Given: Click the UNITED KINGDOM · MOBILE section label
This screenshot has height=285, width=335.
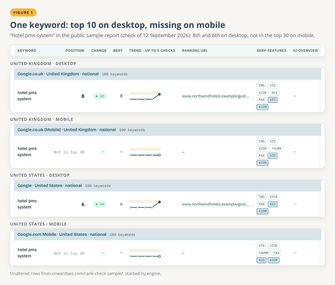Looking at the screenshot, I should coord(42,119).
